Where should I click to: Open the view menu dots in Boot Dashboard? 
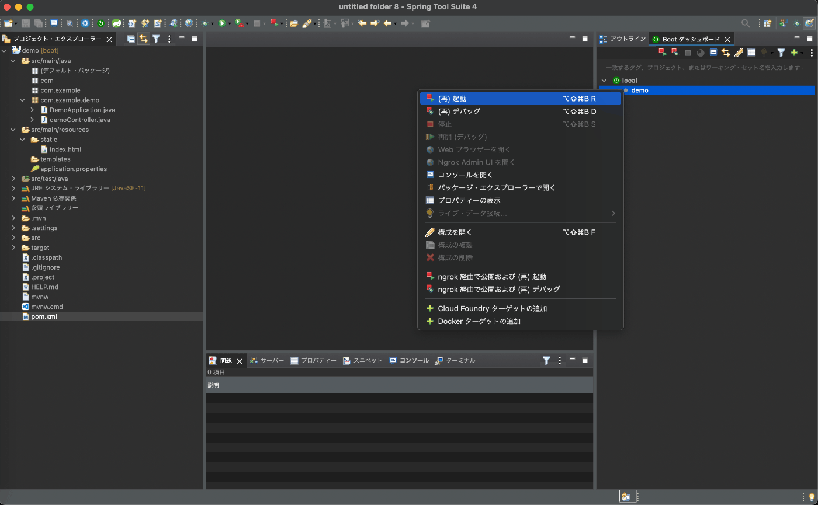coord(812,53)
